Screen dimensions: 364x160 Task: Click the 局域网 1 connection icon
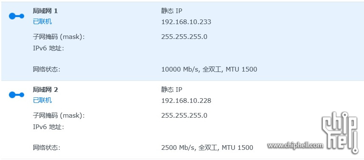click(17, 16)
